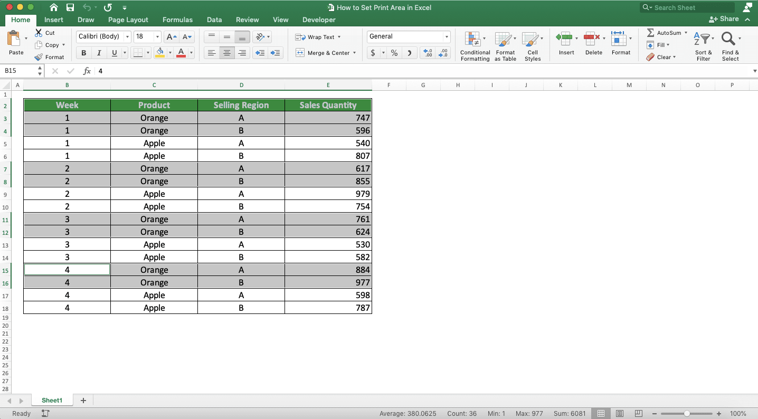Expand the Merge & Center options
Viewport: 758px width, 419px height.
click(355, 53)
